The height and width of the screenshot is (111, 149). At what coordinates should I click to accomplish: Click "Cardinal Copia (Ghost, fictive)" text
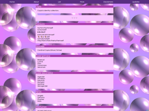tap(50, 50)
